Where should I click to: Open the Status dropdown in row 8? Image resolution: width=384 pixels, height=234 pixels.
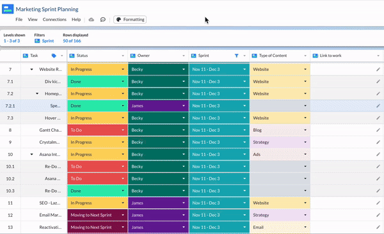pos(123,130)
